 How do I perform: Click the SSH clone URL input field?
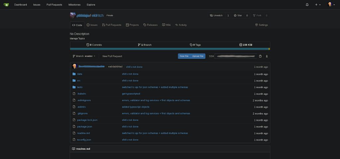pyautogui.click(x=236, y=56)
